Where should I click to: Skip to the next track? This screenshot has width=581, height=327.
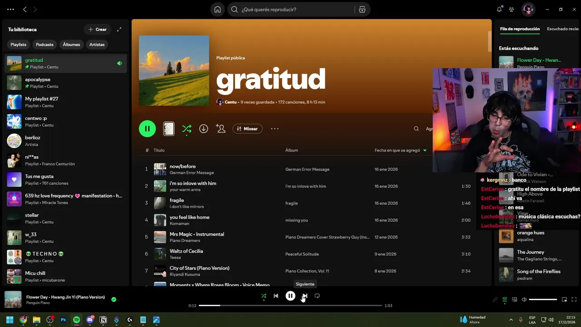coord(305,296)
